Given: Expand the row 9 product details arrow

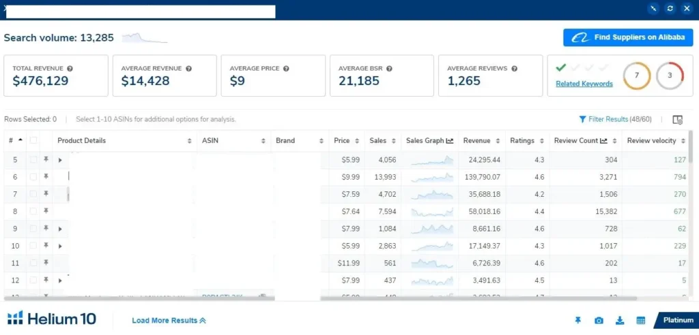Looking at the screenshot, I should click(60, 229).
